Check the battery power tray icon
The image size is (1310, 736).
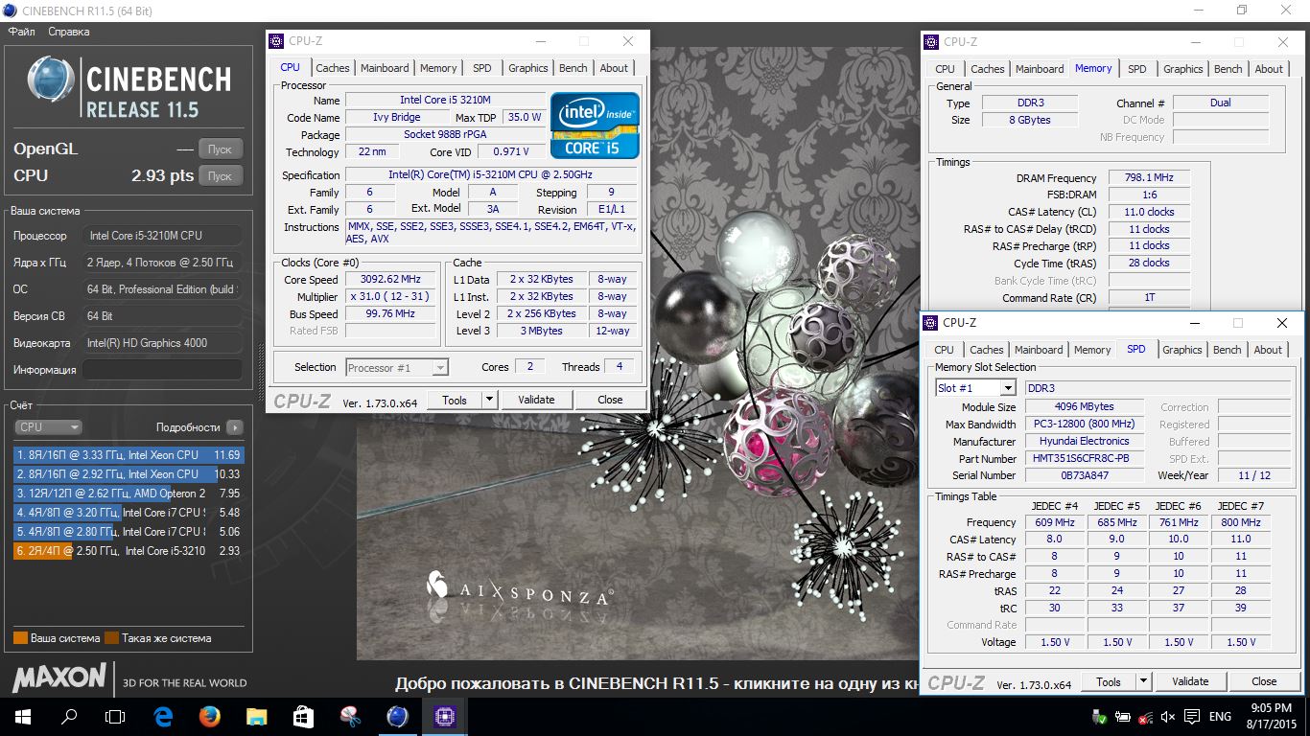[1123, 717]
